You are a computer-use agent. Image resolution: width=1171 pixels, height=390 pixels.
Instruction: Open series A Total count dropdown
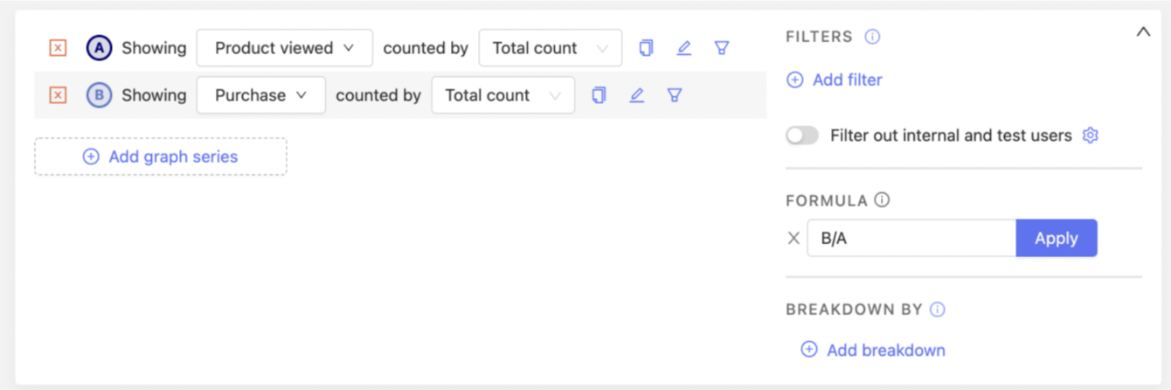pos(550,48)
